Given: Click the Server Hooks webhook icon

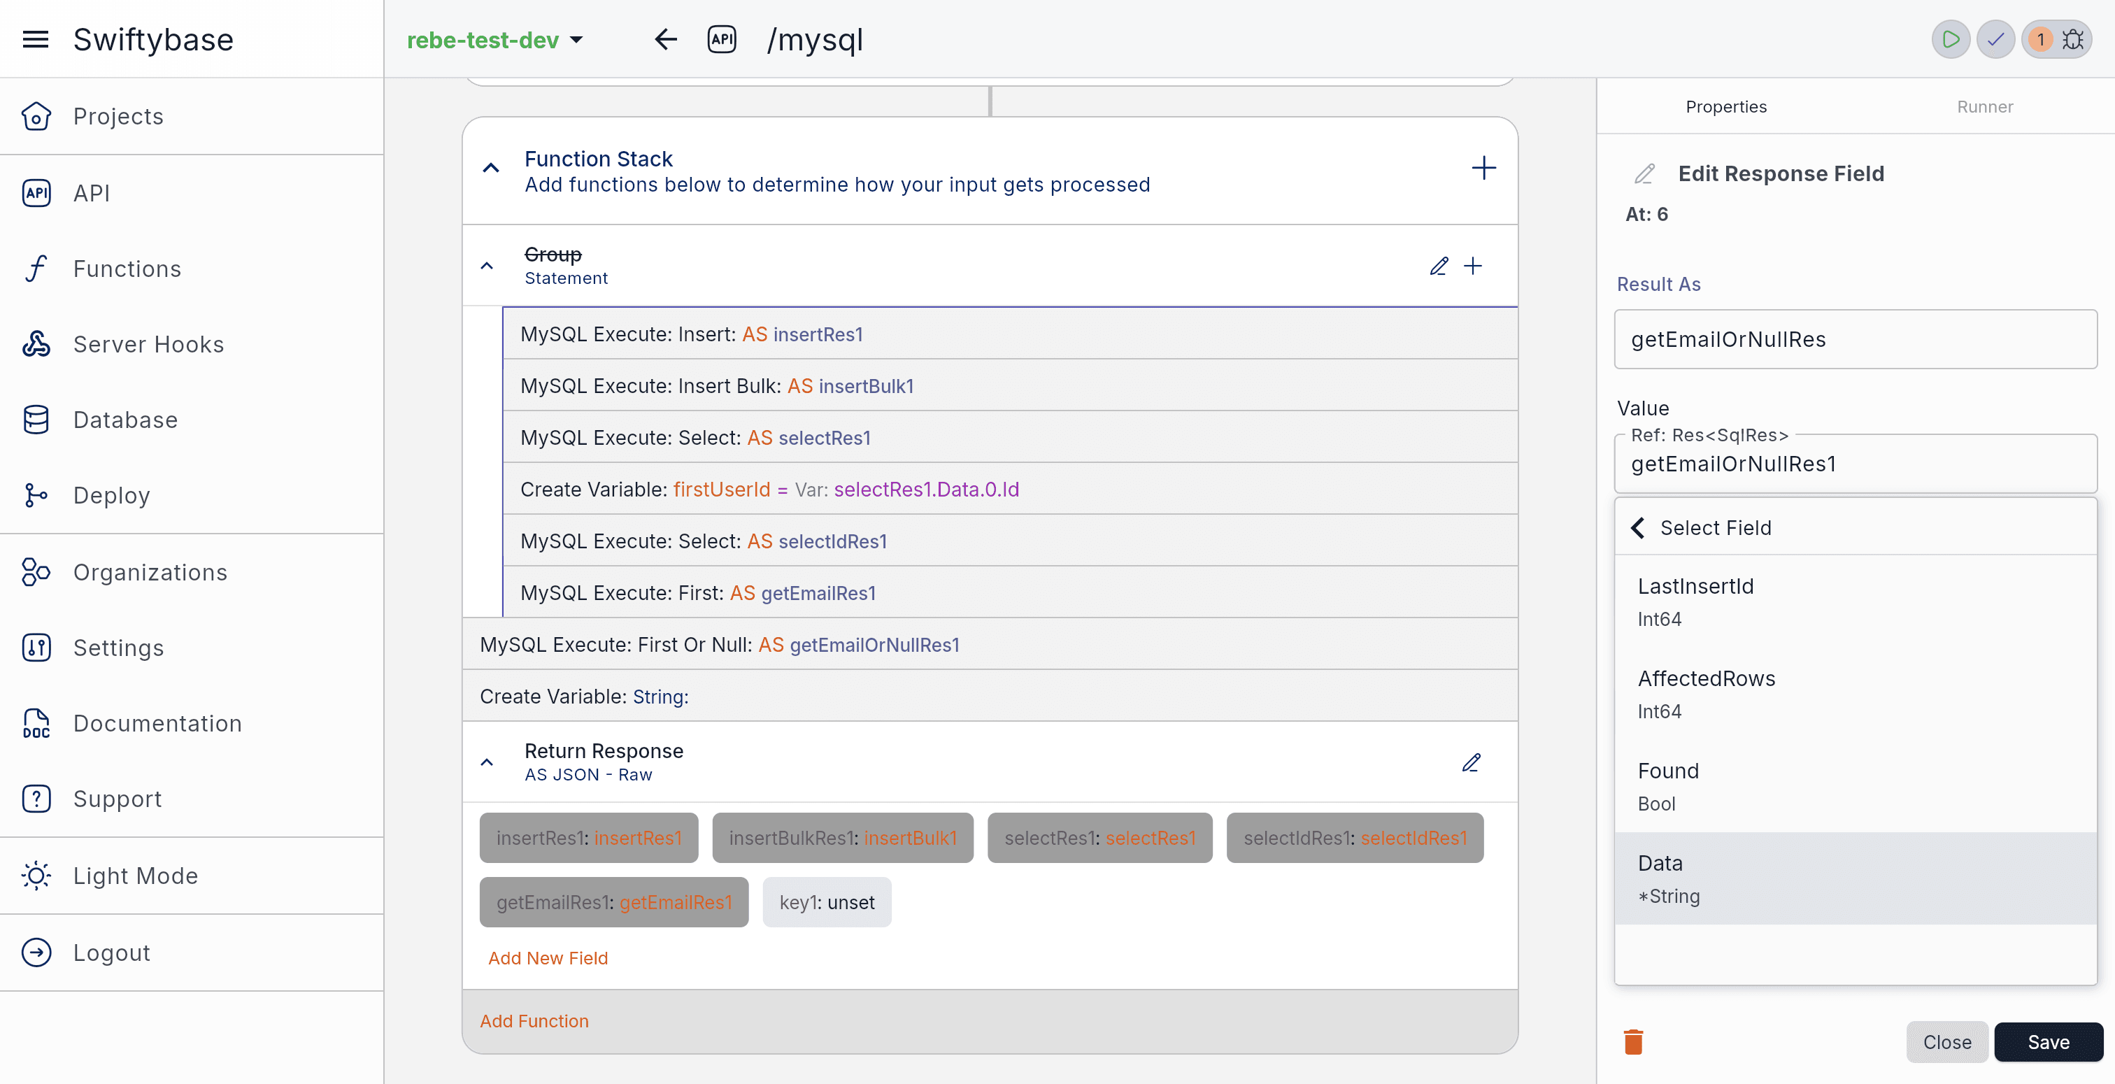Looking at the screenshot, I should (36, 344).
